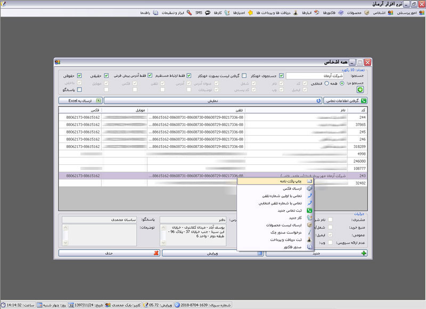Click the نمایش button
Viewport: 426px width, 309px height.
pos(213,101)
